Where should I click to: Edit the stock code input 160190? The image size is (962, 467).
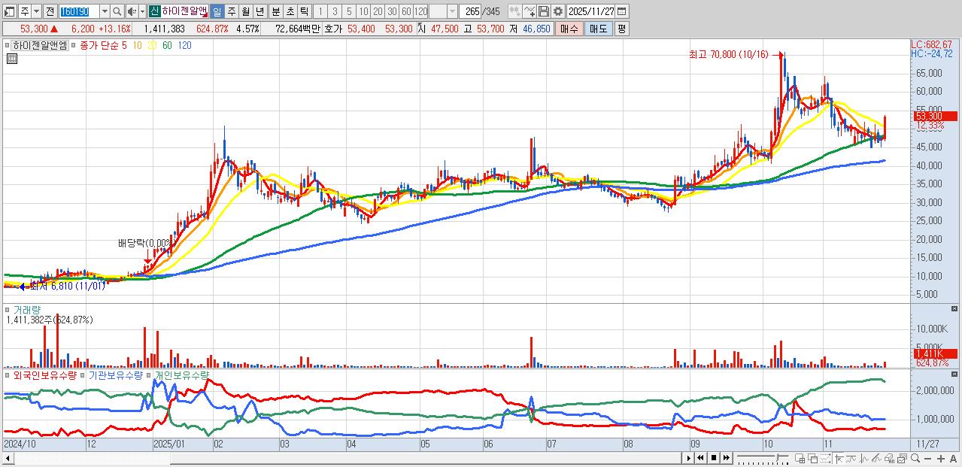coord(79,11)
